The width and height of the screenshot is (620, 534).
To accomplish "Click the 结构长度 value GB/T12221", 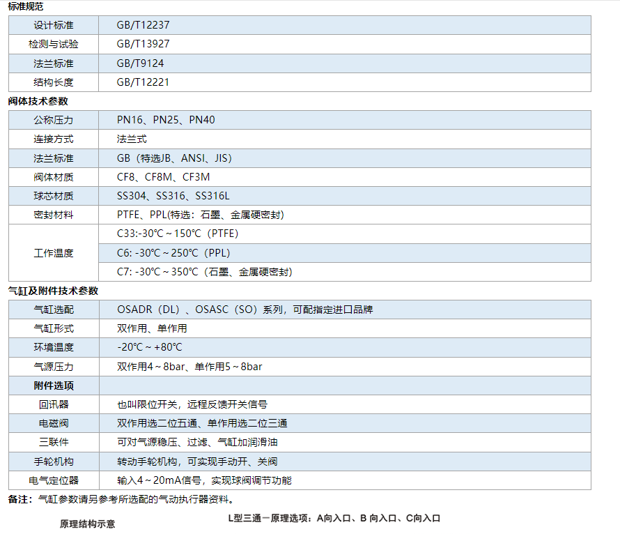I will tap(143, 82).
